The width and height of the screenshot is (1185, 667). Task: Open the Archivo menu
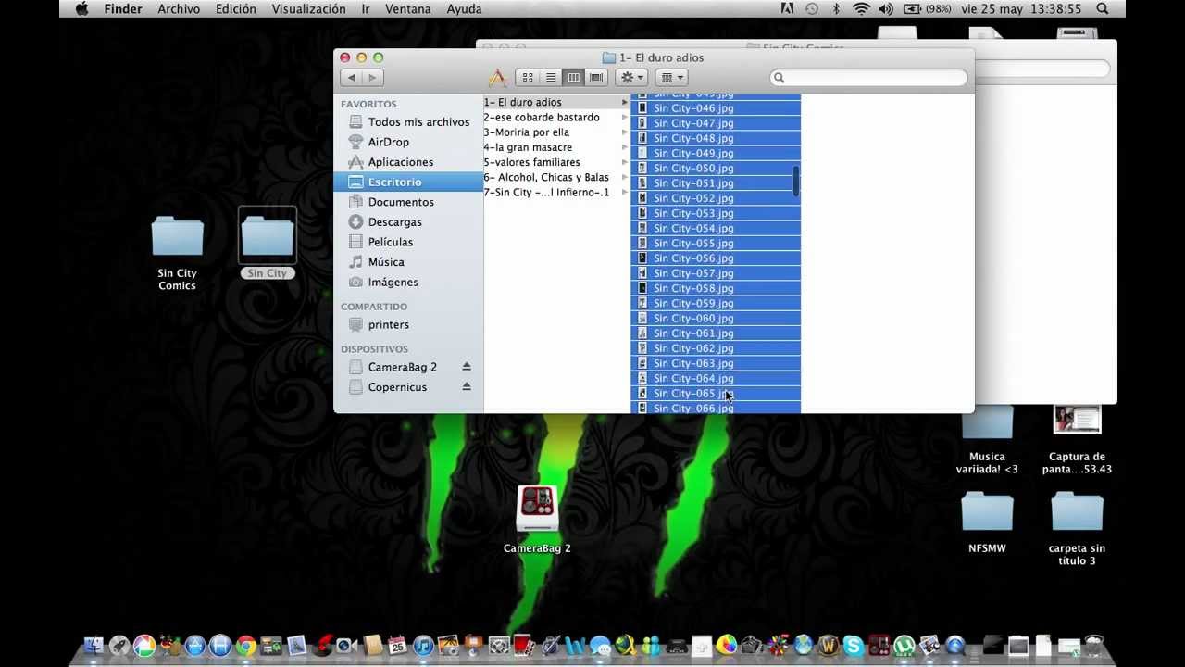(x=179, y=9)
